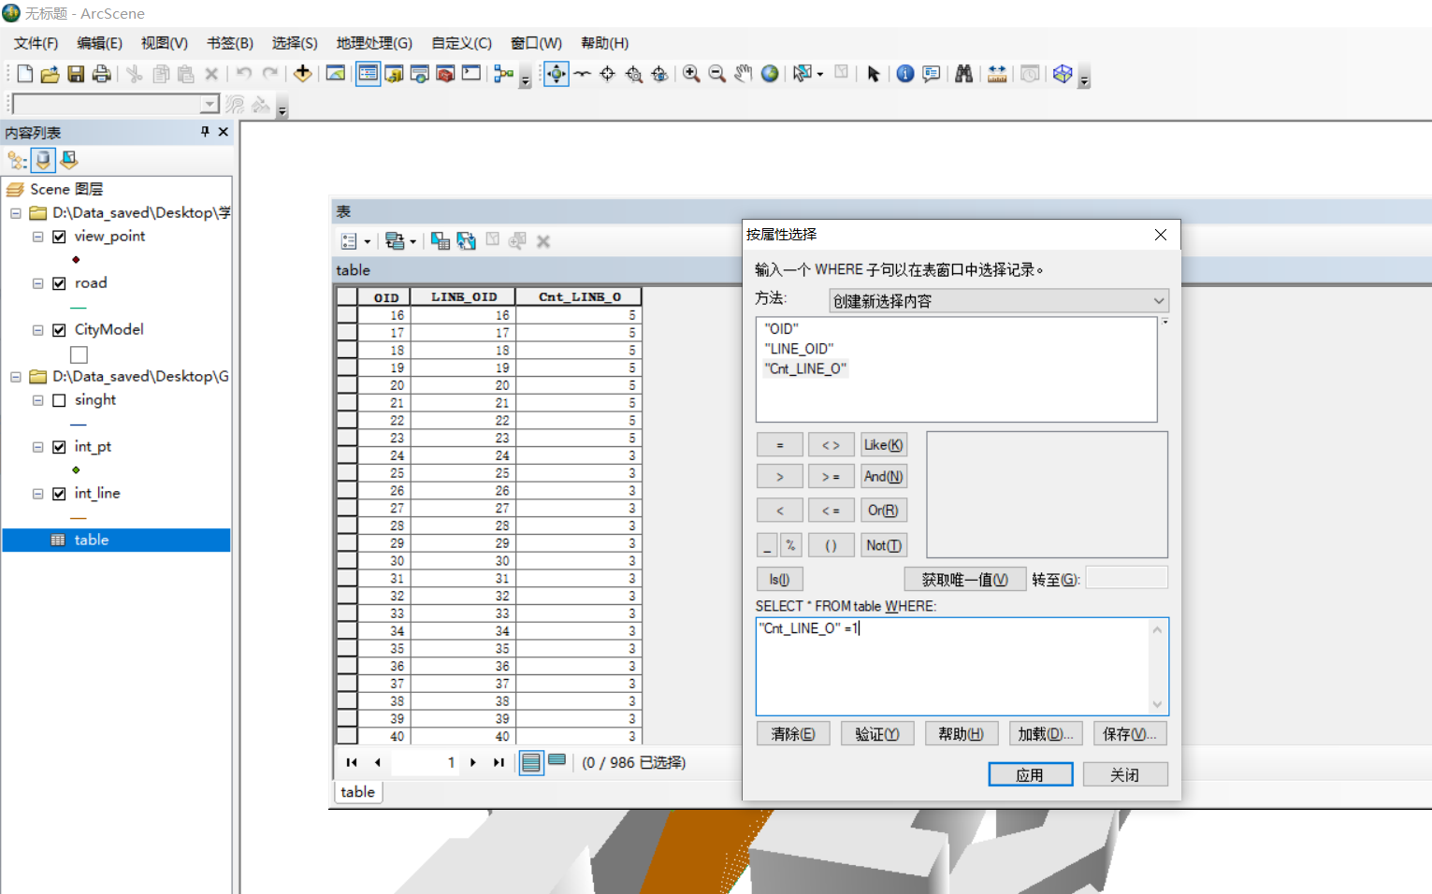Open ModelBuilder window
Viewport: 1432px width, 894px height.
[x=504, y=74]
